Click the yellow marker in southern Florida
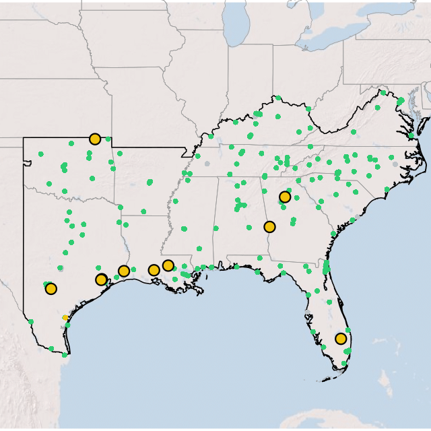The image size is (431, 431). point(341,339)
